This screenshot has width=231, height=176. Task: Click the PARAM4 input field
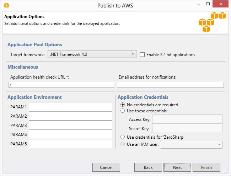(71, 134)
